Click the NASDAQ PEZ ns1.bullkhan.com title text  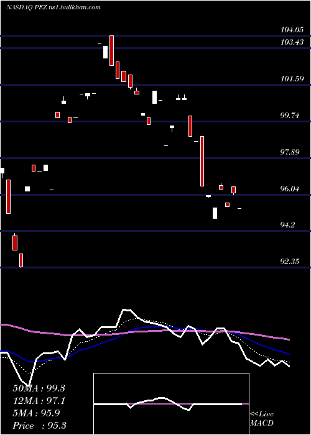point(53,7)
